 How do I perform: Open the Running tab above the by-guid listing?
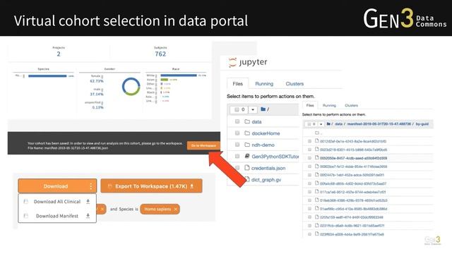329,105
